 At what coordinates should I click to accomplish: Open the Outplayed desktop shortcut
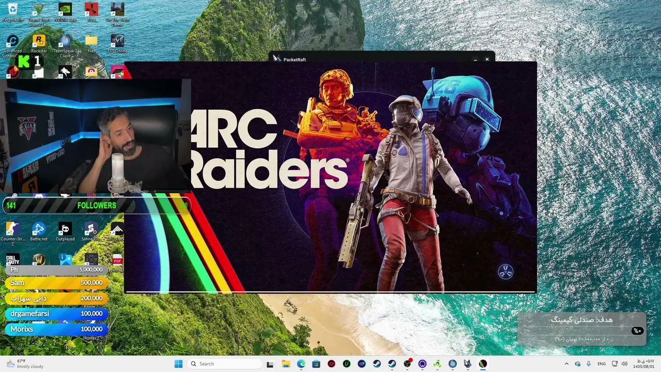point(65,232)
